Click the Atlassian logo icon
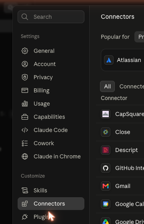144x224 pixels. 109,60
